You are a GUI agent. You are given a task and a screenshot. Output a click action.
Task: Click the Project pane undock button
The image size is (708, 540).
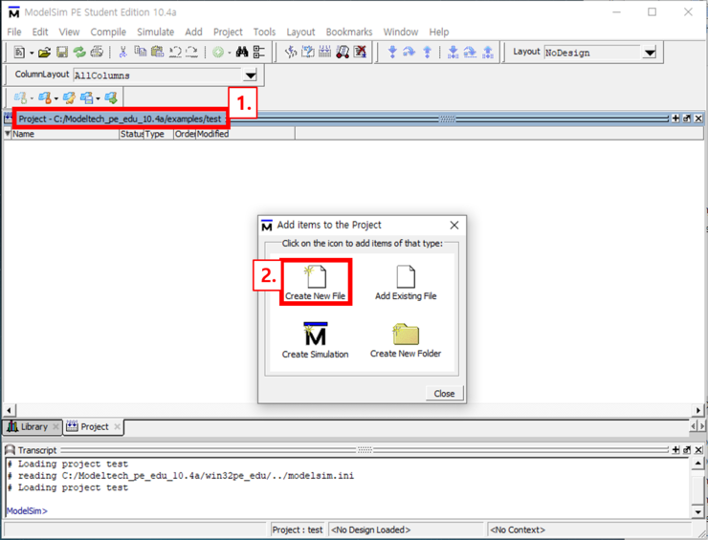click(687, 119)
